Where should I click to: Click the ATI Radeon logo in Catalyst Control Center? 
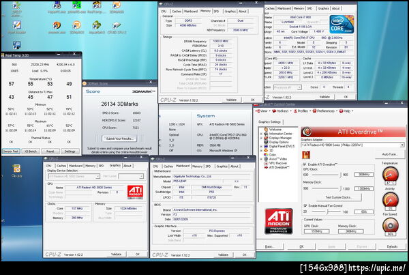click(279, 220)
